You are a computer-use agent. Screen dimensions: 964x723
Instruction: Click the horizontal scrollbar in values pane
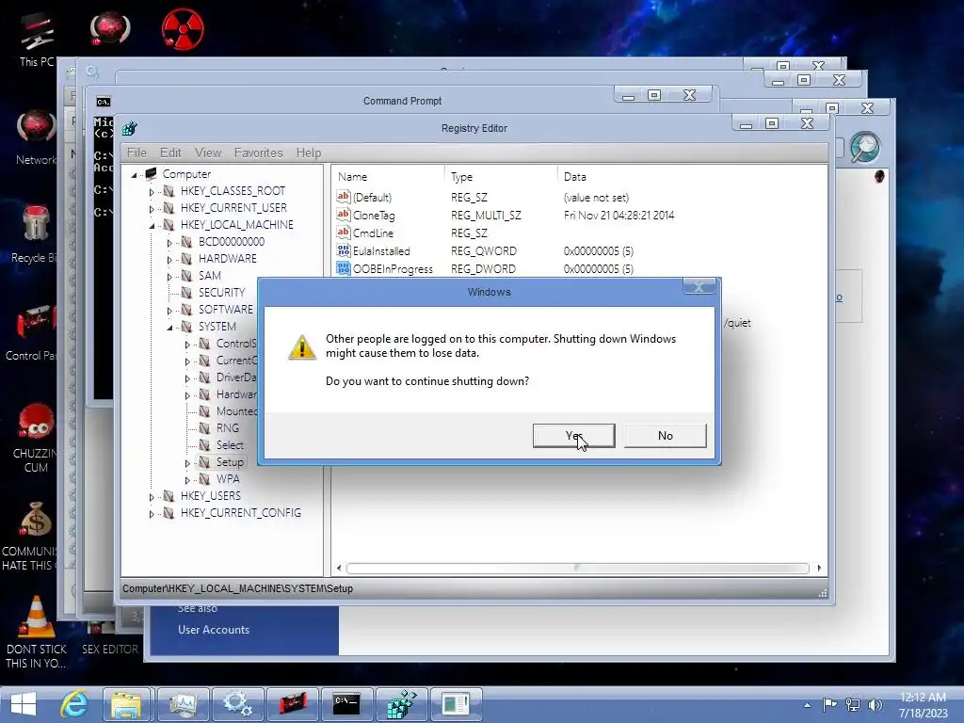pos(578,568)
